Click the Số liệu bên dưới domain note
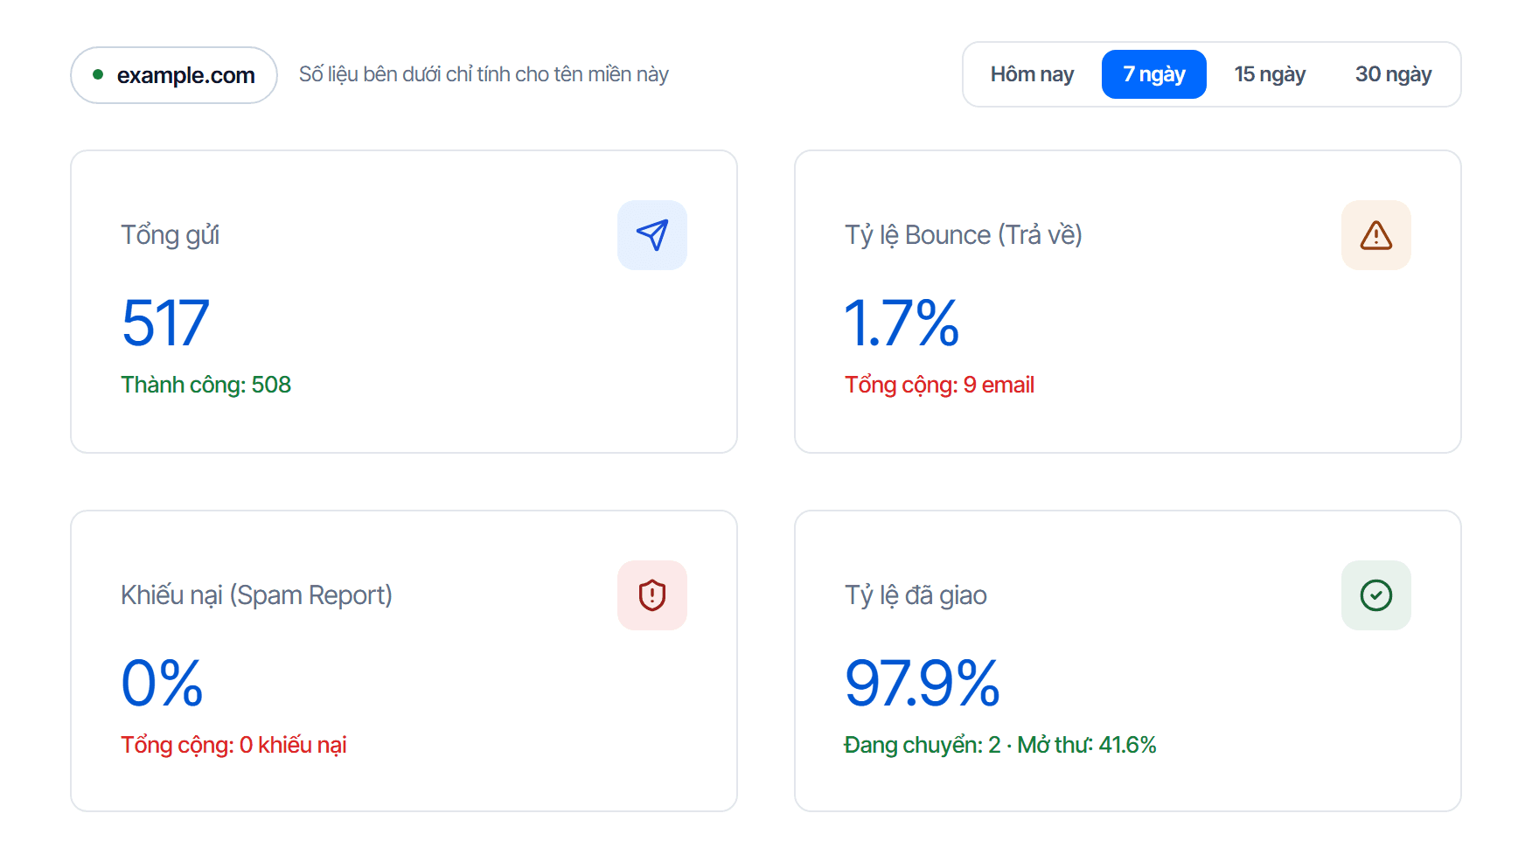 click(484, 74)
